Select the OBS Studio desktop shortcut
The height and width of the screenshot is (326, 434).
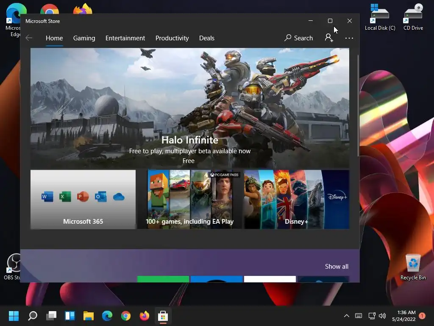(12, 267)
